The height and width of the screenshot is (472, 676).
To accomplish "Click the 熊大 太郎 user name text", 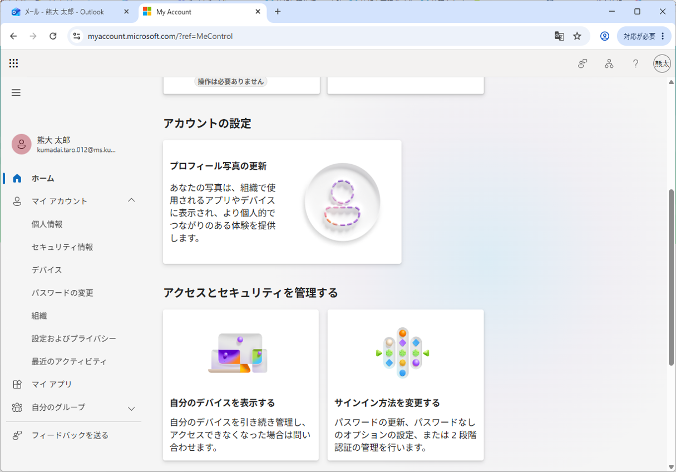I will 53,140.
